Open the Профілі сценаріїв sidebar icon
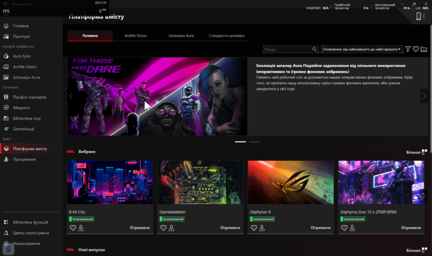This screenshot has height=256, width=432. [x=6, y=97]
